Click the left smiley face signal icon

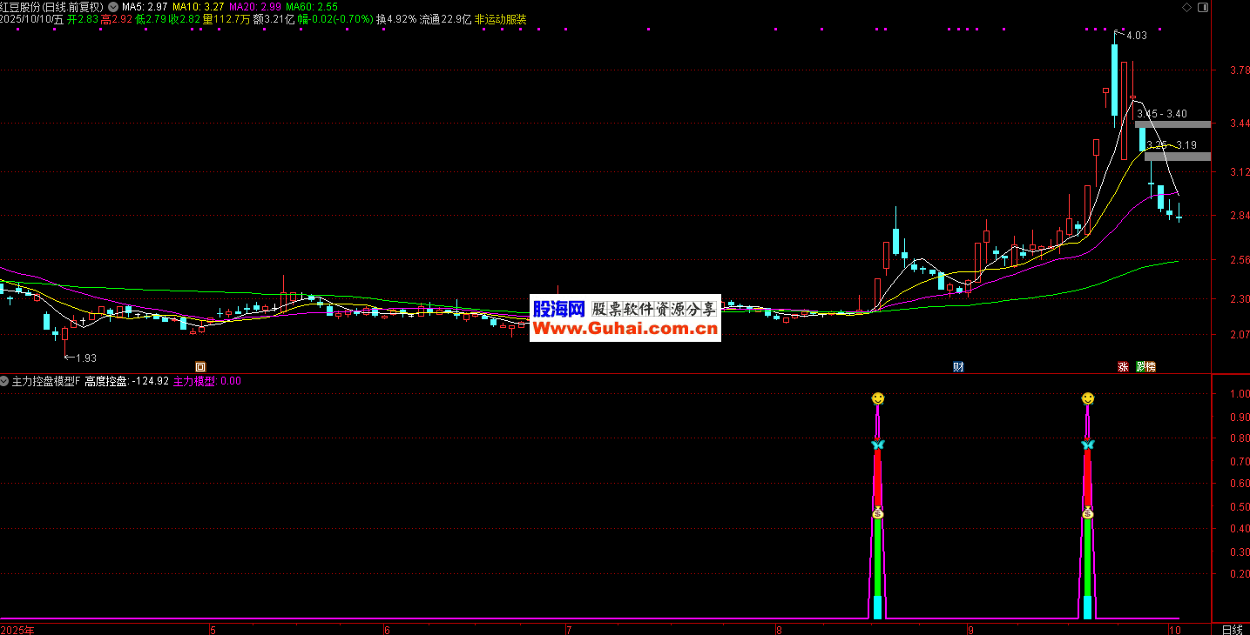[x=878, y=398]
